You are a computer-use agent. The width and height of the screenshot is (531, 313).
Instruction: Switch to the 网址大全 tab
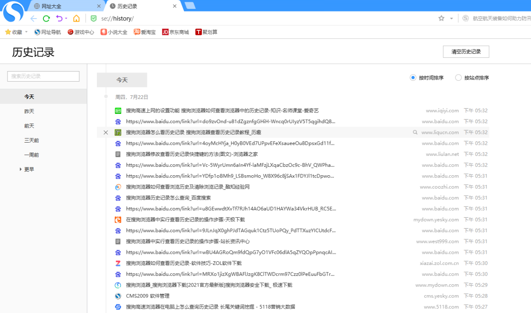[66, 6]
